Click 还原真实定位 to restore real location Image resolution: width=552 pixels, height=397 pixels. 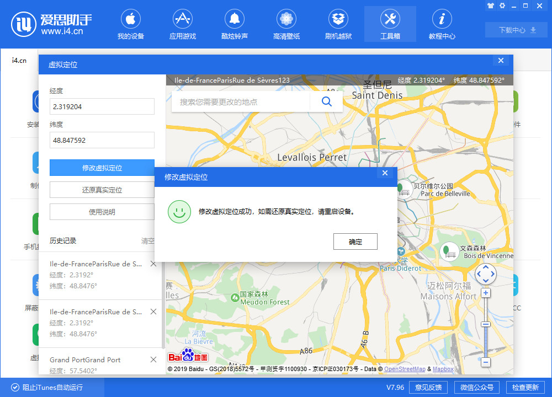pyautogui.click(x=102, y=189)
